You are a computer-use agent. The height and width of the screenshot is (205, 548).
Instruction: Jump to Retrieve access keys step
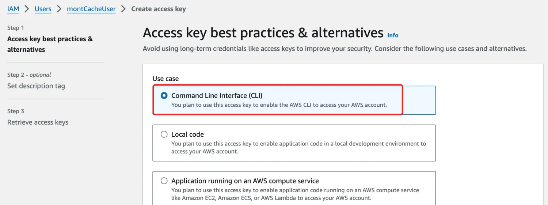coord(38,122)
